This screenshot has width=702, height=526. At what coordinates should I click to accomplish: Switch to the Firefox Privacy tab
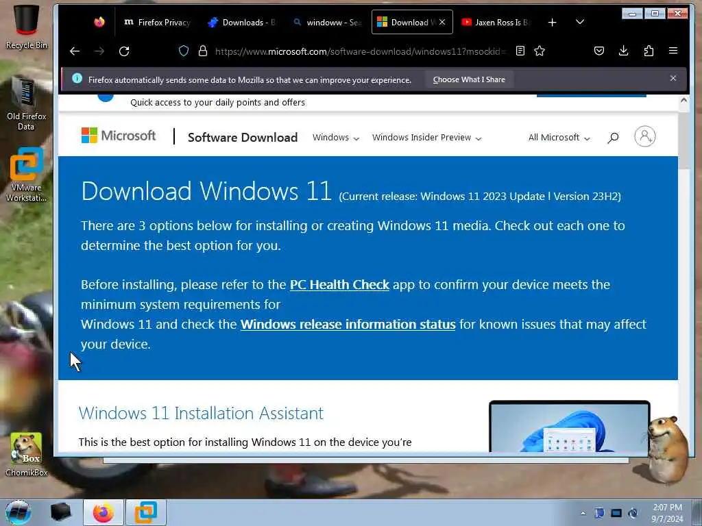point(157,23)
